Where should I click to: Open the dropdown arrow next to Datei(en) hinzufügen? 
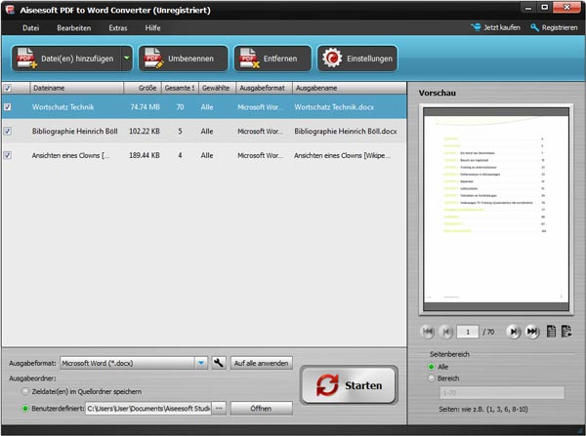[x=127, y=59]
